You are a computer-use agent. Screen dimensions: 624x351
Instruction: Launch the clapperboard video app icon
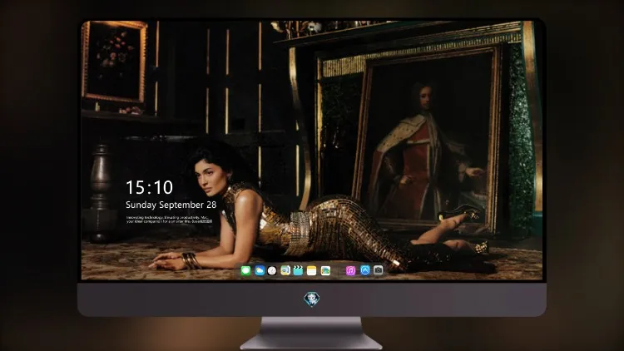pos(298,270)
